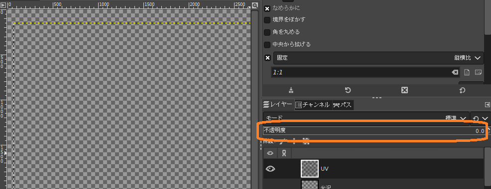The height and width of the screenshot is (189, 491).
Task: Enable the なめらかに antialiasing checkbox
Action: 267,8
